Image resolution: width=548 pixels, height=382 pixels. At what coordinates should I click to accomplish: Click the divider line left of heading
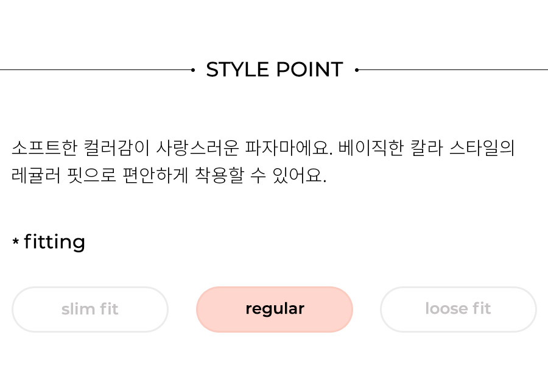point(96,70)
